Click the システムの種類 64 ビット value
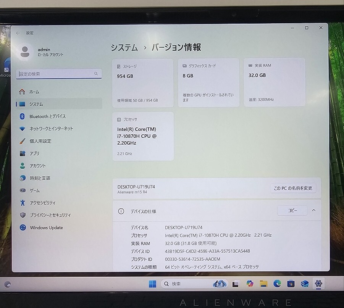The width and height of the screenshot is (344, 308). pos(212,267)
